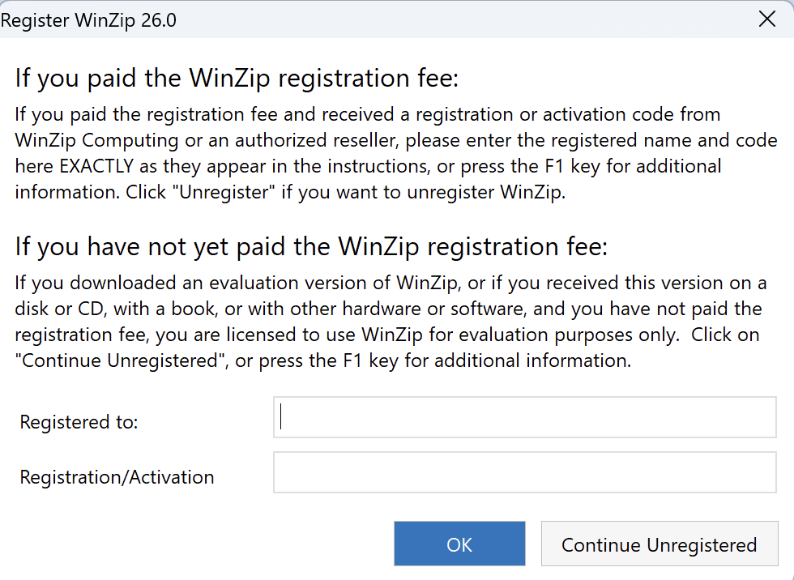Click "evaluation version of WinZip" phrase

[x=321, y=283]
